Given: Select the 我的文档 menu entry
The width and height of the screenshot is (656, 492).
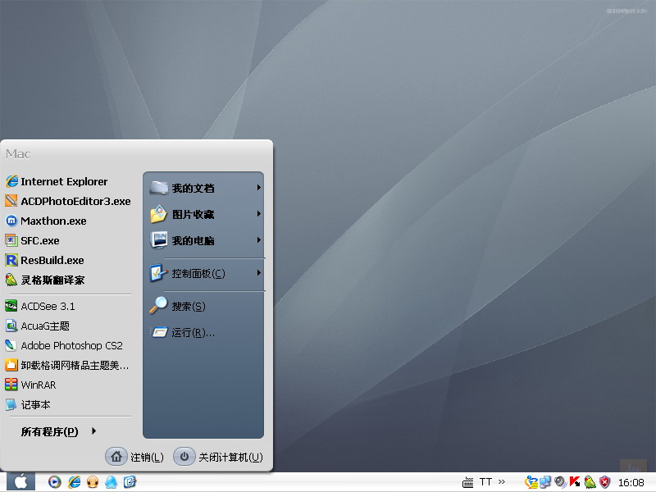Looking at the screenshot, I should pos(203,188).
